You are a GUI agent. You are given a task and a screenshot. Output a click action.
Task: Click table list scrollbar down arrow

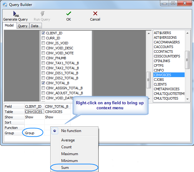(187, 99)
